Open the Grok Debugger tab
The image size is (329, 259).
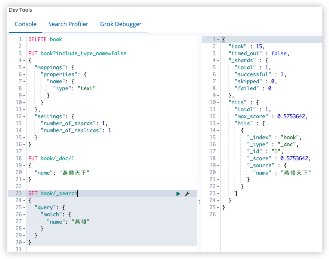(121, 24)
